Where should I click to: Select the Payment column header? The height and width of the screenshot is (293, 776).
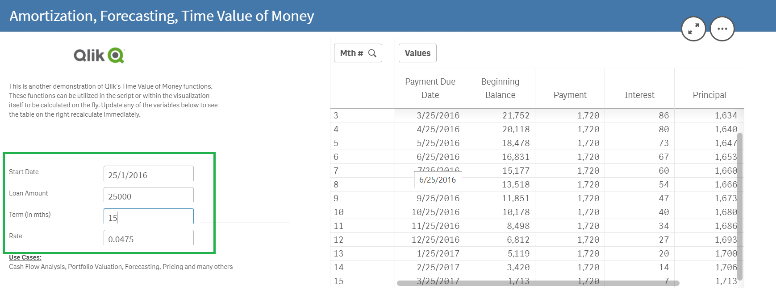570,95
